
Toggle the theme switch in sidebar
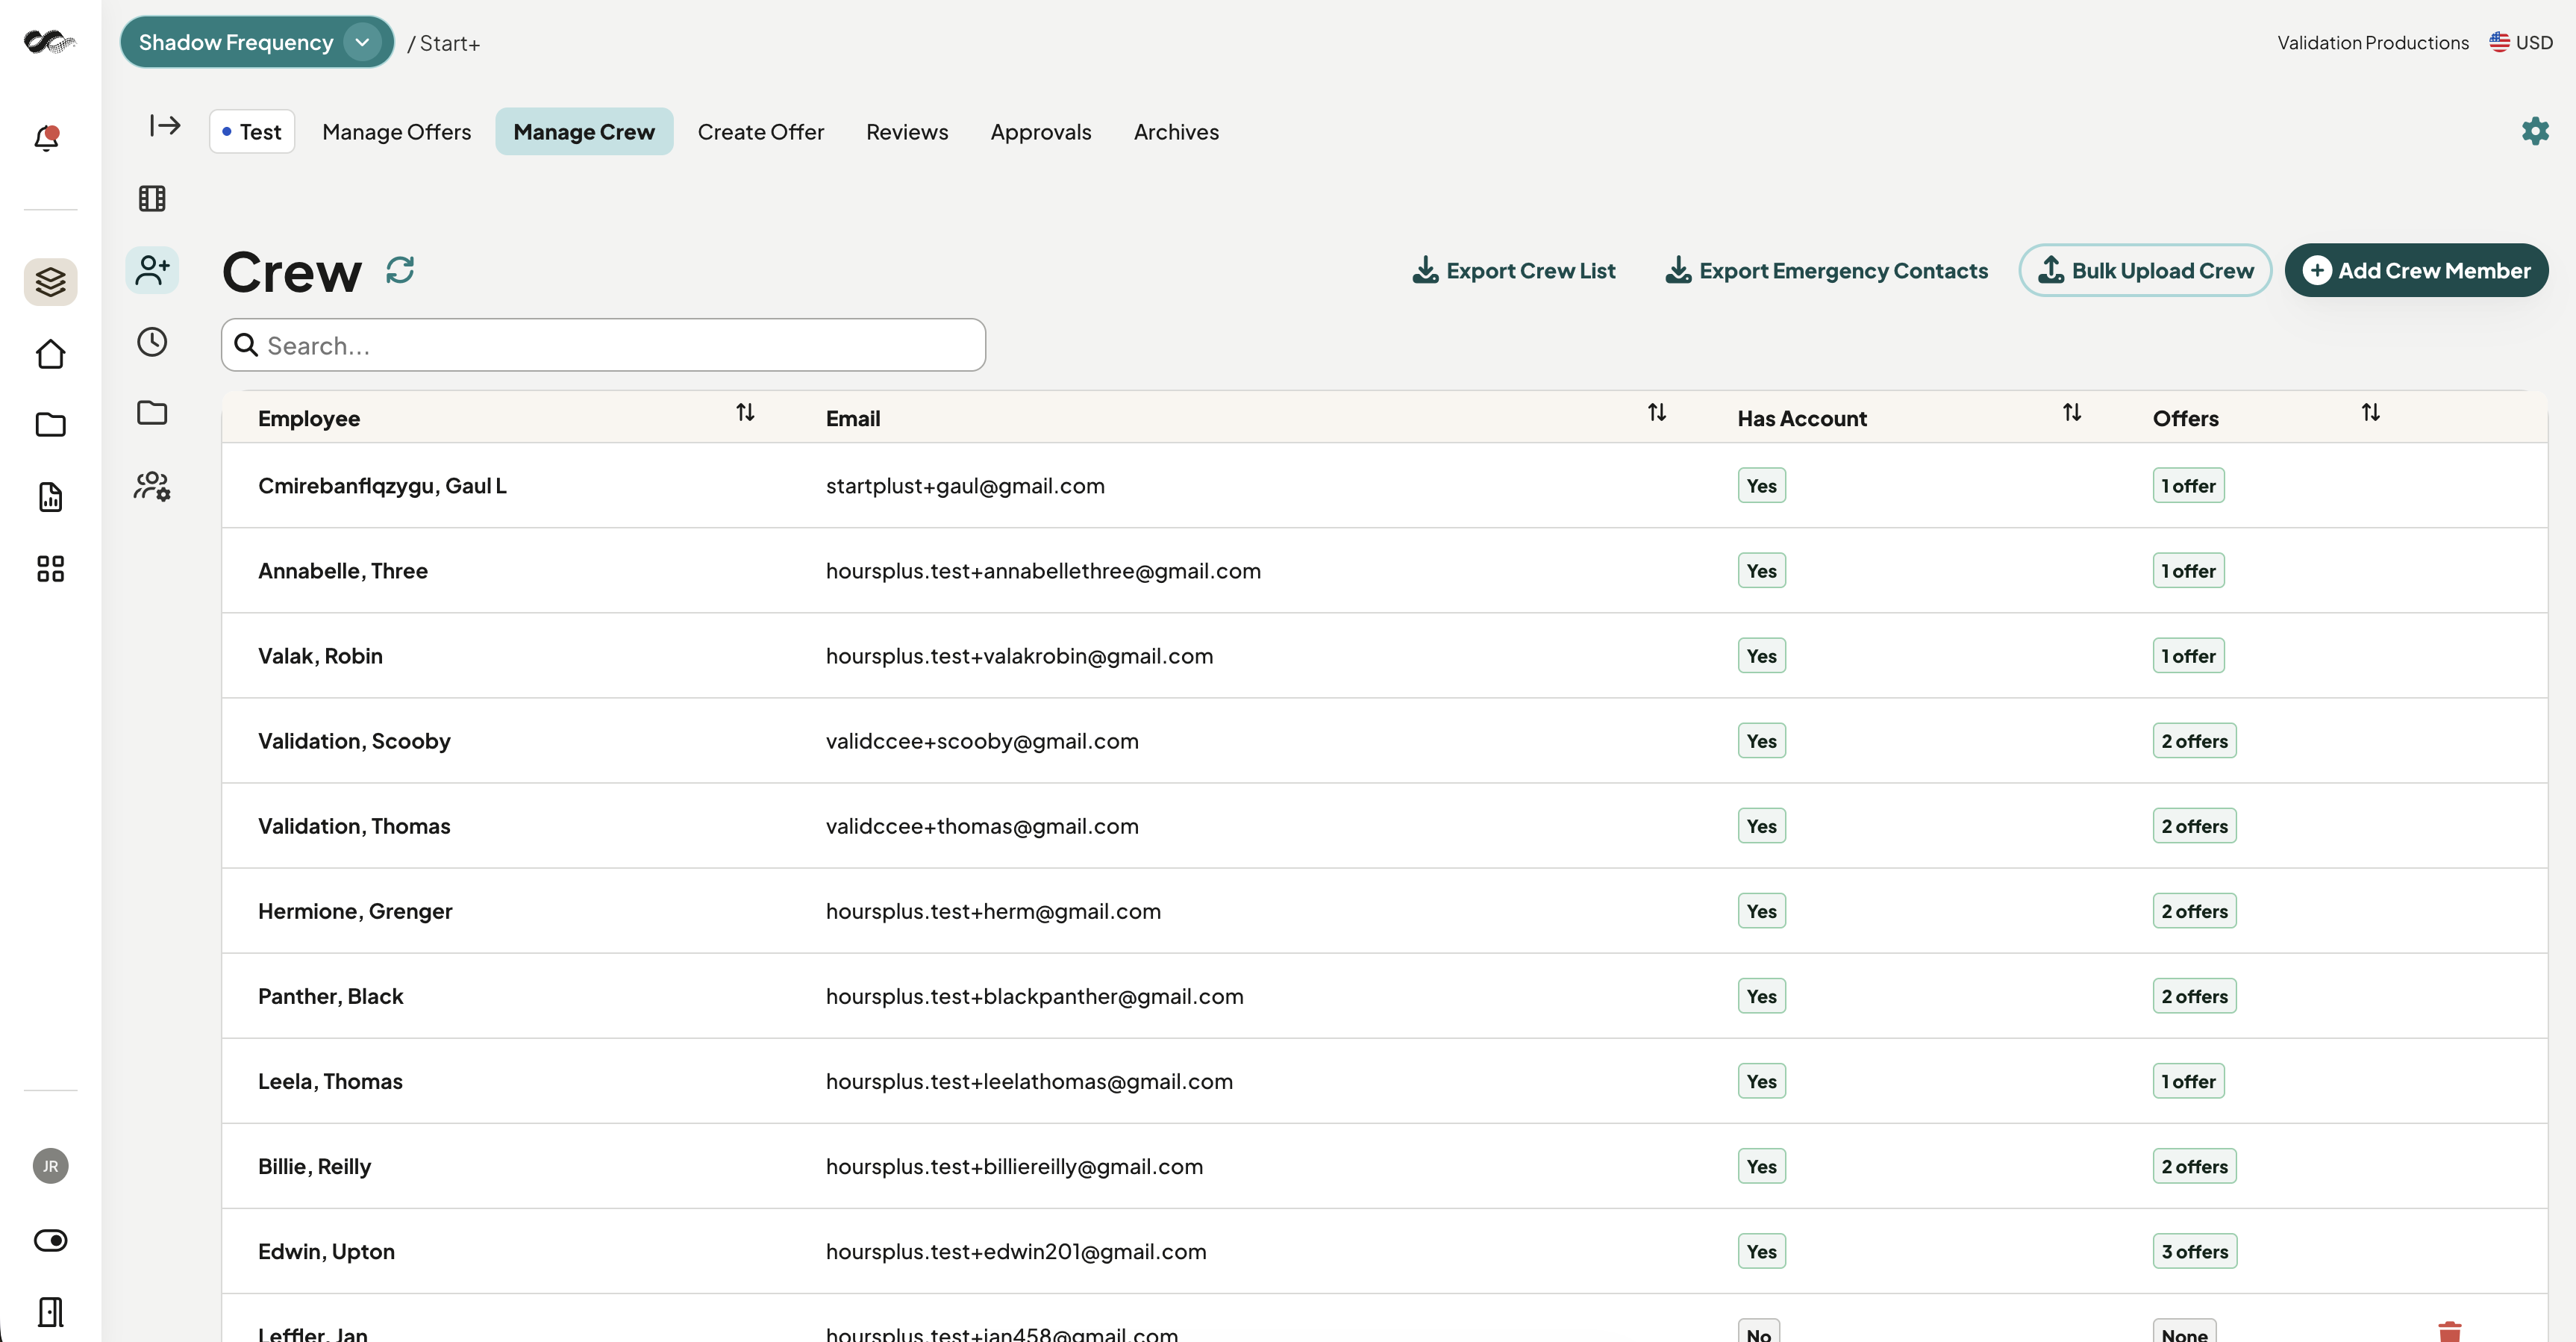pos(50,1240)
